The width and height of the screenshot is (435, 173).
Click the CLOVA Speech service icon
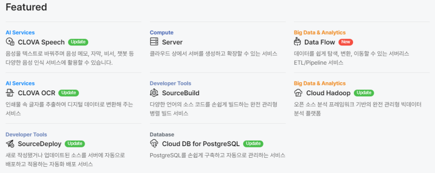tap(10, 42)
